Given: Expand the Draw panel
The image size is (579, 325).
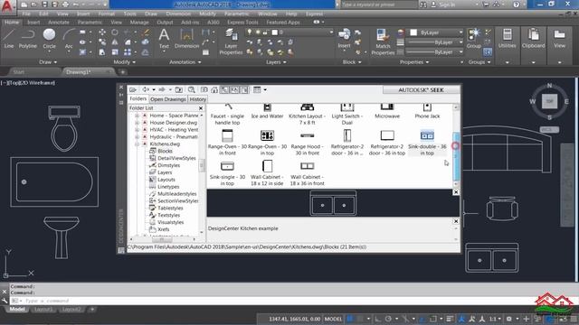Looking at the screenshot, I should 48,62.
